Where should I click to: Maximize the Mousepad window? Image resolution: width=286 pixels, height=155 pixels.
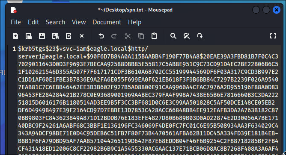[x=266, y=10]
